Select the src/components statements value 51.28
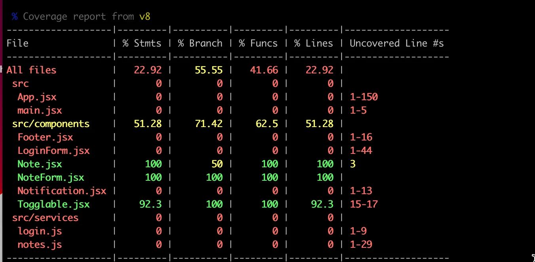This screenshot has height=262, width=535. (148, 124)
